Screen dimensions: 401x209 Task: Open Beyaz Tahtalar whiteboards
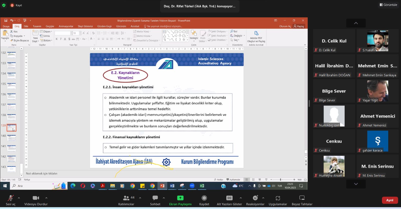[302, 200]
